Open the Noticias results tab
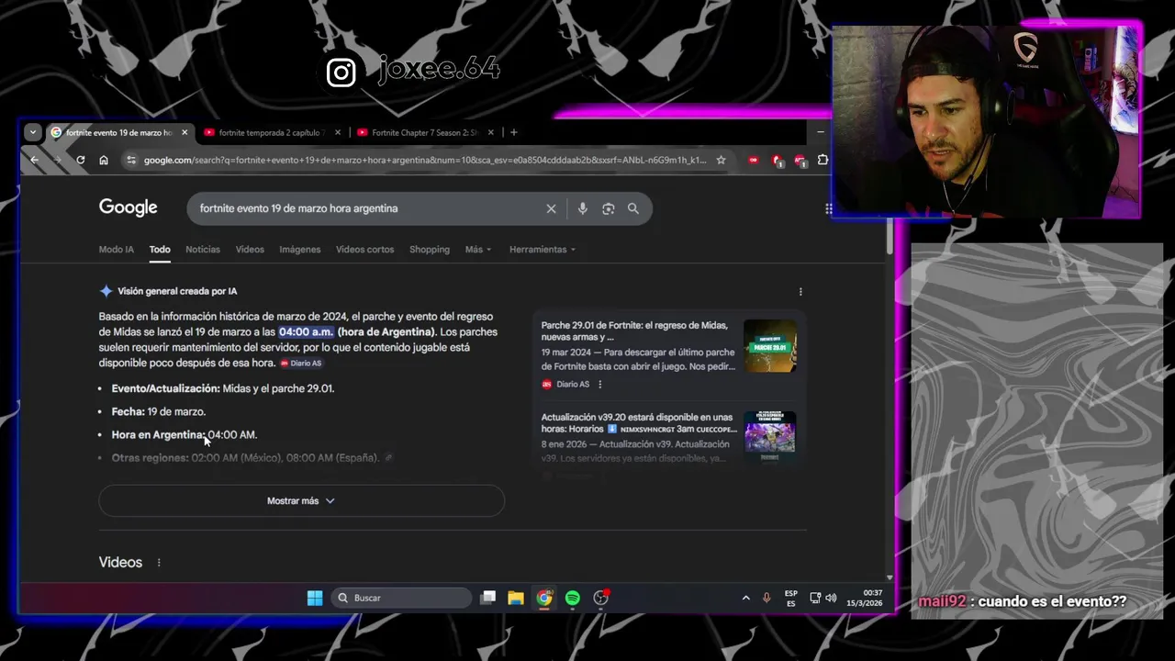The height and width of the screenshot is (661, 1175). point(203,249)
